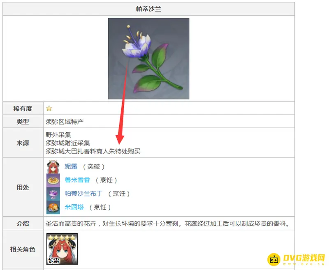329x270 pixels.
Task: Click the 帕蒂沙兰布丁 pudding icon
Action: pos(53,194)
